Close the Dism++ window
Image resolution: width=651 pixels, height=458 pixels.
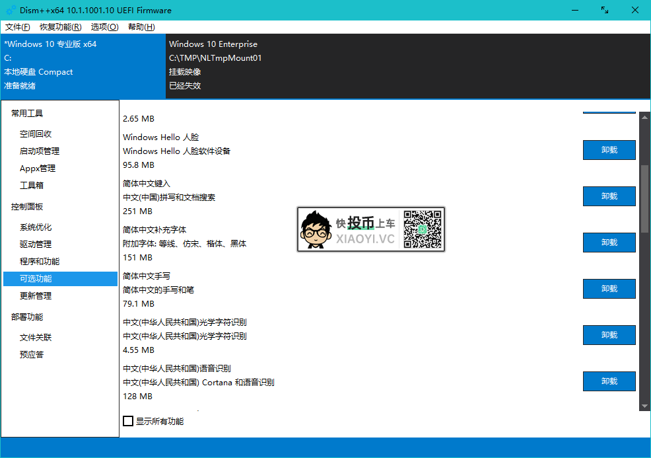tap(634, 10)
